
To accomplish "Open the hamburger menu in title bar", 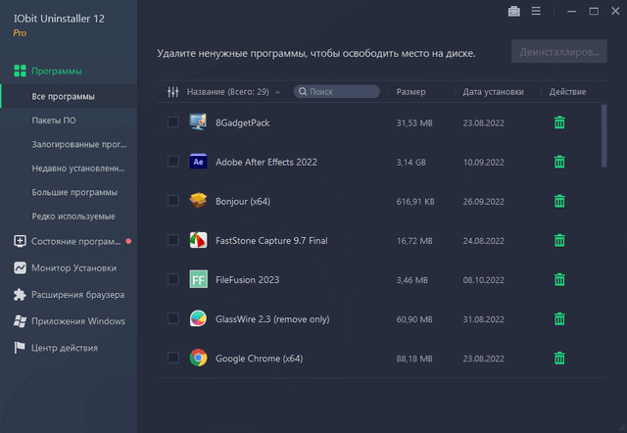I will click(x=536, y=12).
